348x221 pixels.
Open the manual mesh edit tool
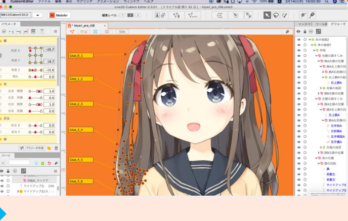(176, 15)
